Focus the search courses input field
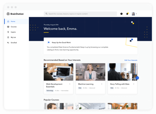156x114 pixels. click(x=80, y=14)
